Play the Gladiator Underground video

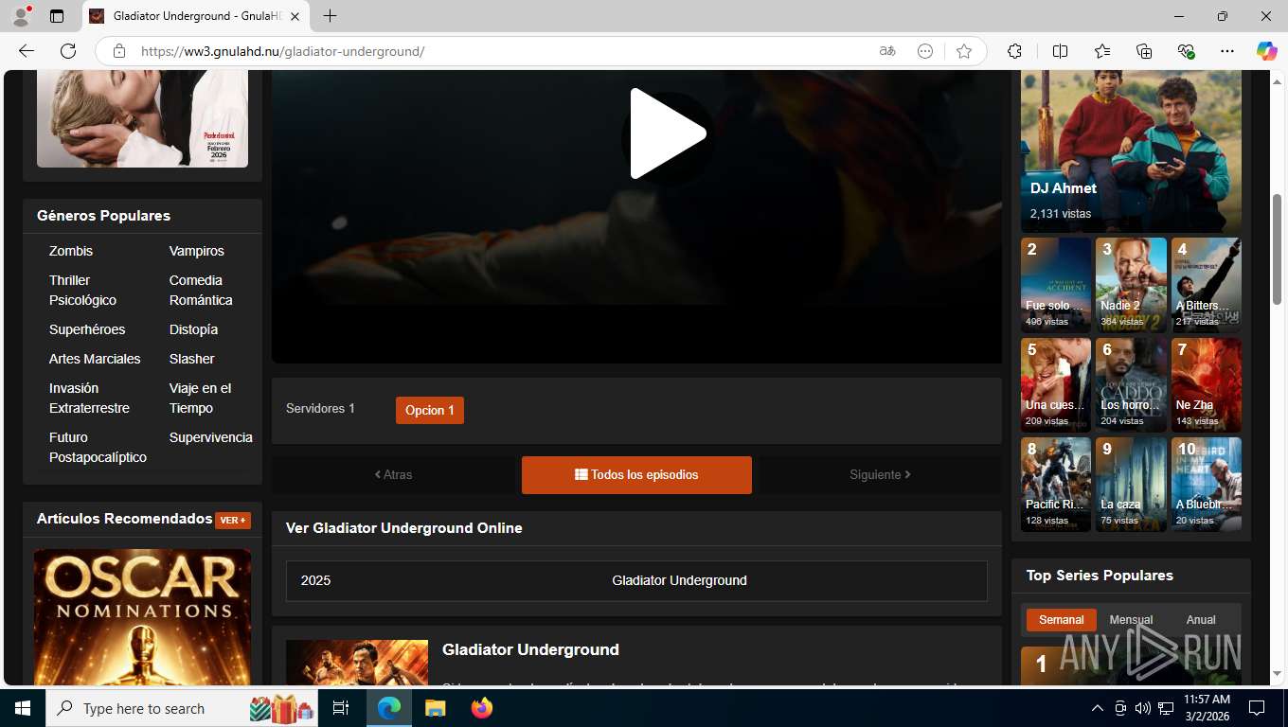click(x=668, y=133)
